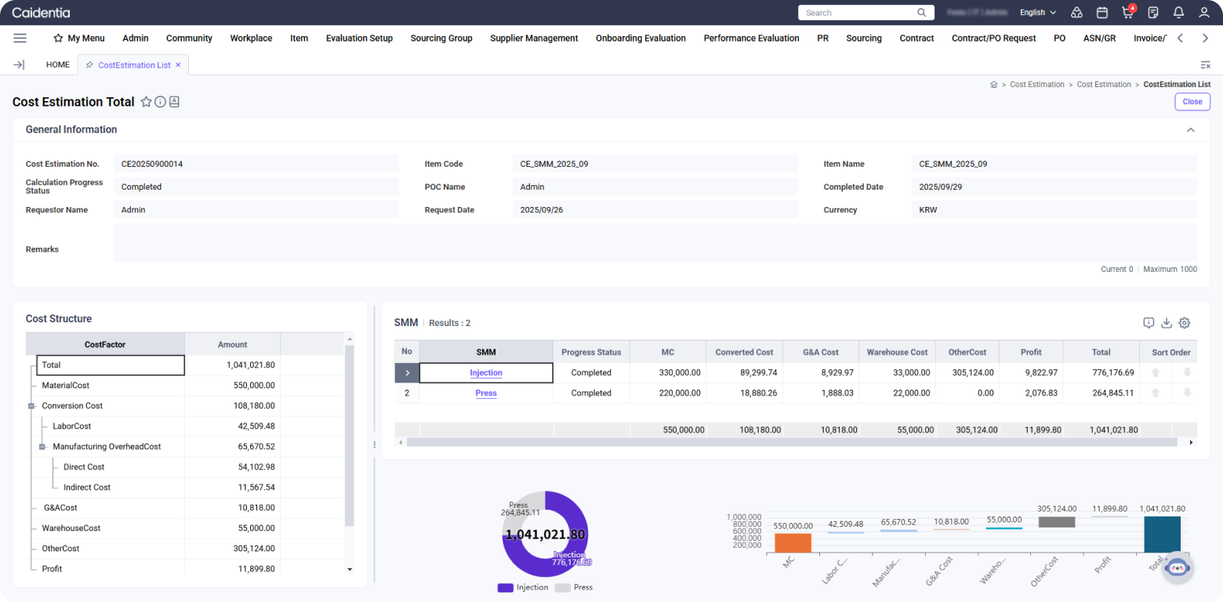
Task: Download the SMM grid data
Action: (x=1167, y=323)
